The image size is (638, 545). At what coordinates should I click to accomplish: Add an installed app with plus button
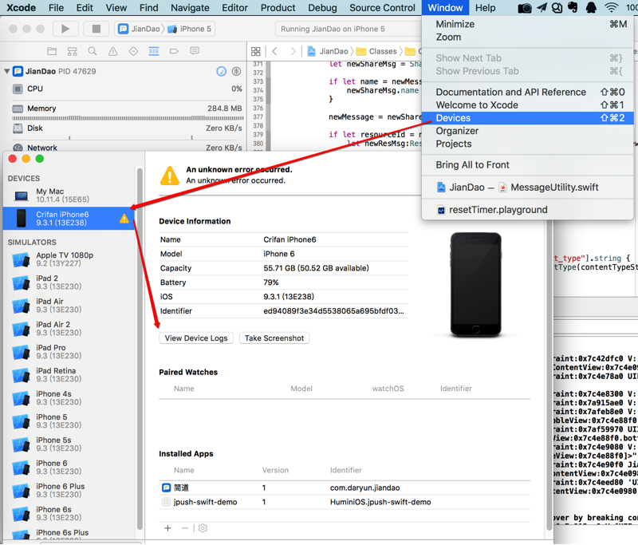pyautogui.click(x=167, y=528)
